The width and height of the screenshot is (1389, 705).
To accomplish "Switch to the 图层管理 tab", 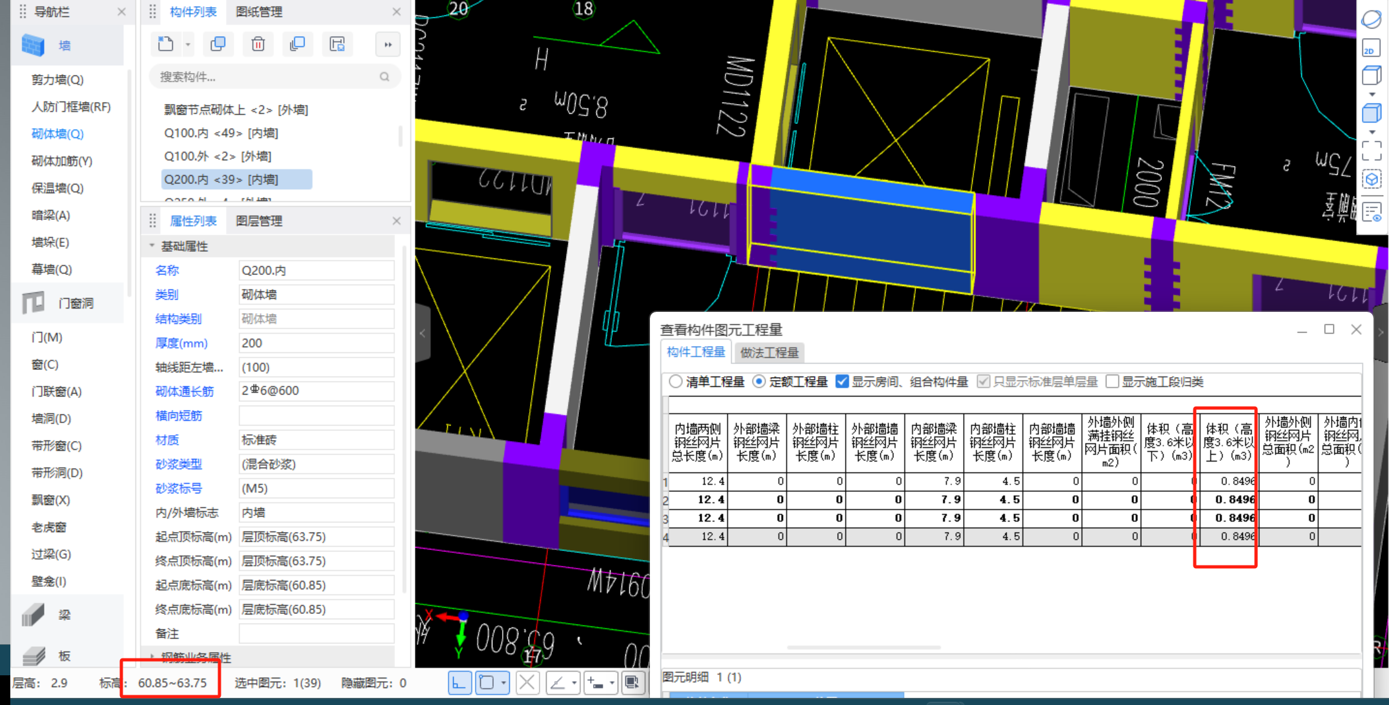I will (x=259, y=221).
